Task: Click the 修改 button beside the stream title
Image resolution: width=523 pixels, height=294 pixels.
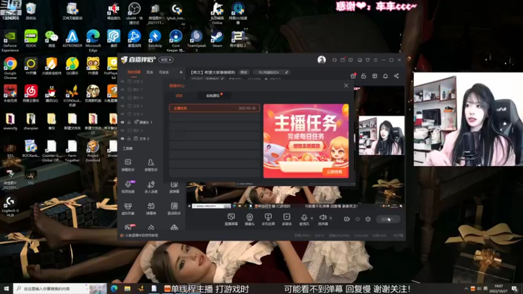Action: tap(244, 72)
